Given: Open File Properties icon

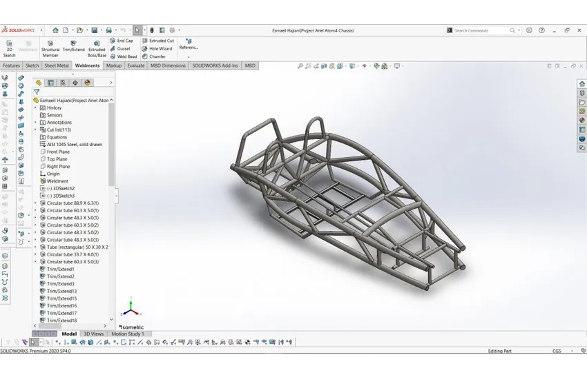Looking at the screenshot, I should pos(162,30).
